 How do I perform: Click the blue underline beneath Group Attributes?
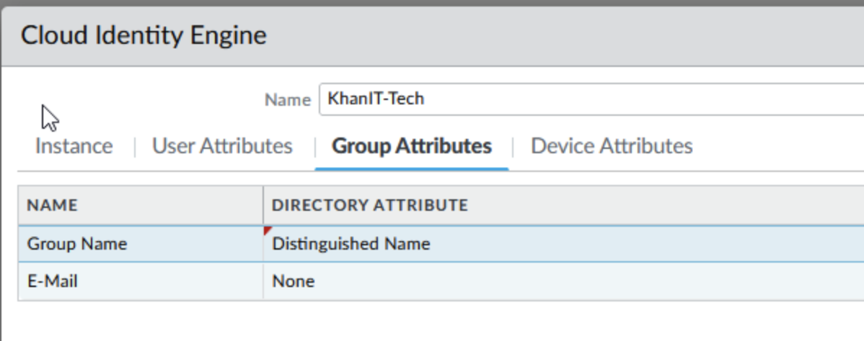click(x=411, y=169)
